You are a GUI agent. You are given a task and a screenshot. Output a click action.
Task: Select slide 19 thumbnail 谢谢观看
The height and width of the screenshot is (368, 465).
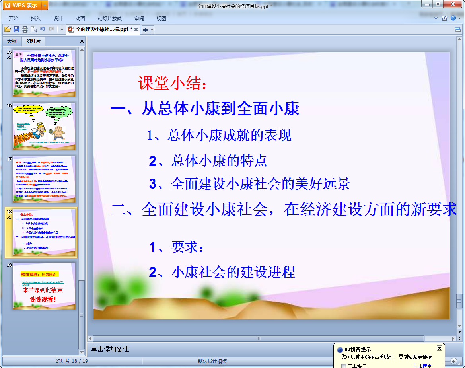(44, 286)
